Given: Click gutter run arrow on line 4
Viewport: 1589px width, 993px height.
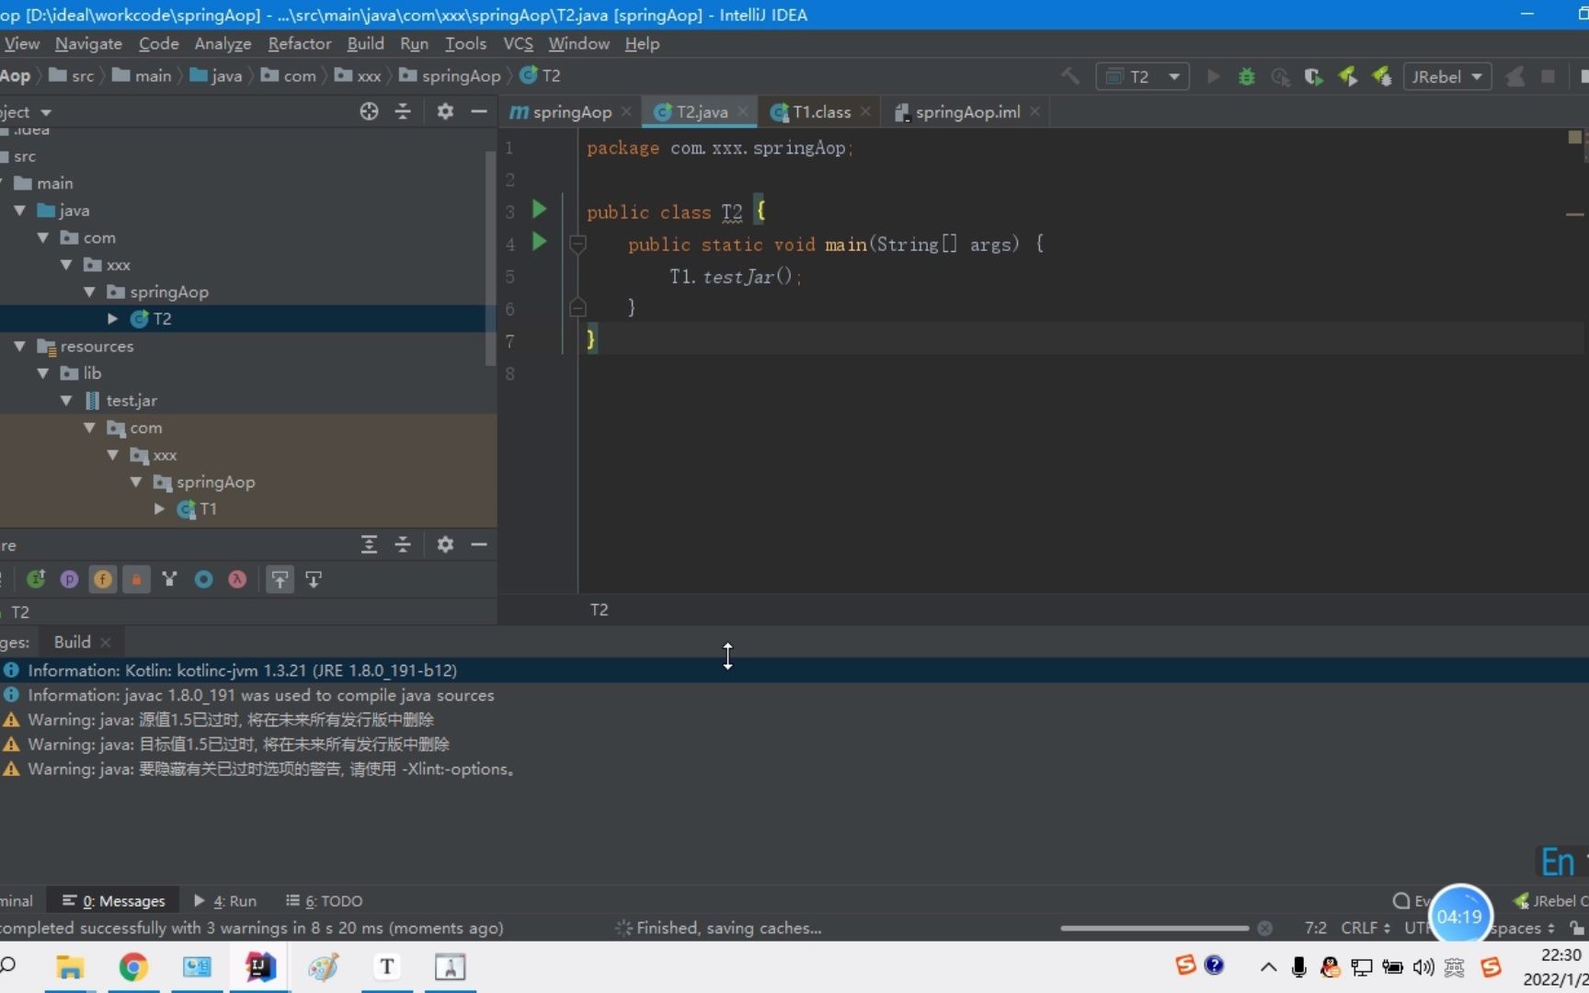Looking at the screenshot, I should (x=540, y=242).
